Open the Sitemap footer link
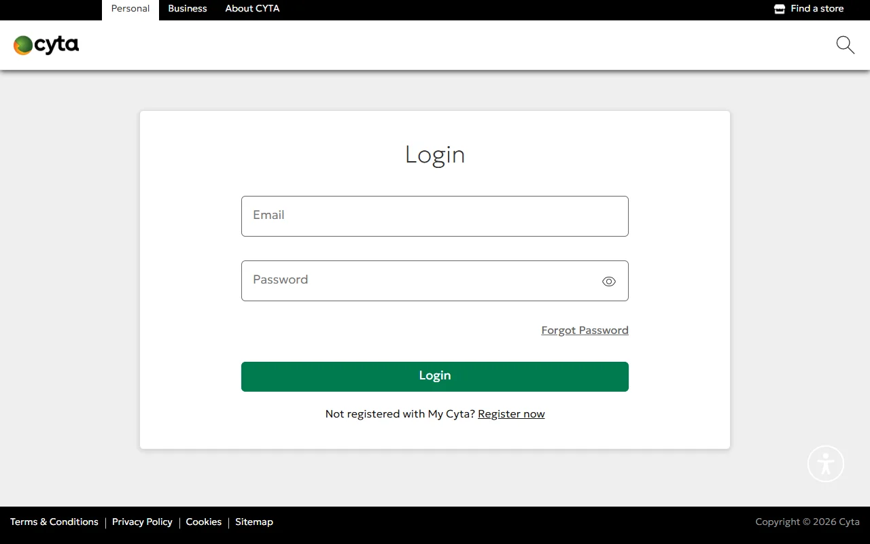Viewport: 870px width, 544px height. coord(254,522)
